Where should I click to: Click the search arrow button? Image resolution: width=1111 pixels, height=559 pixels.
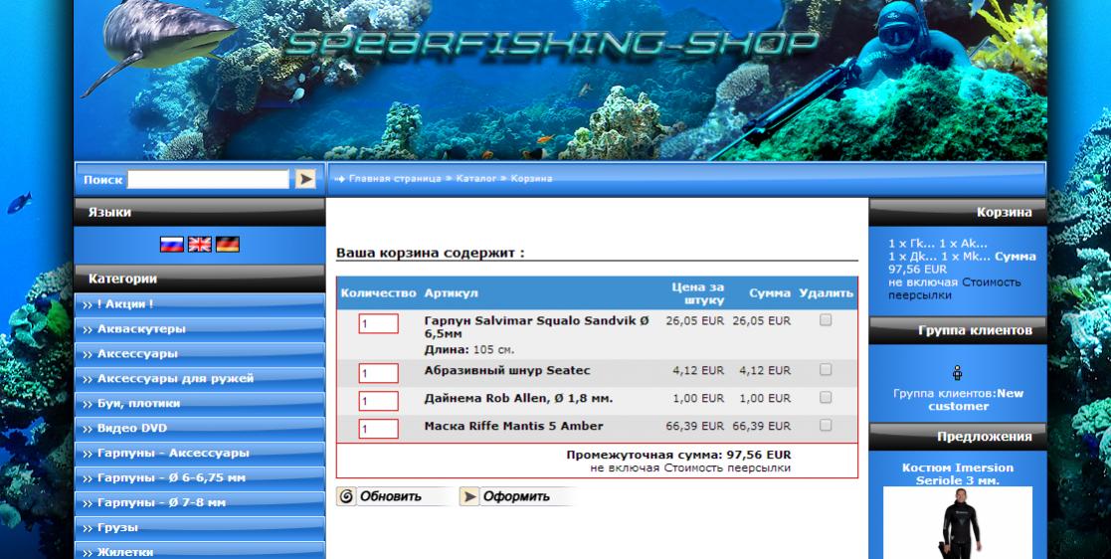305,179
